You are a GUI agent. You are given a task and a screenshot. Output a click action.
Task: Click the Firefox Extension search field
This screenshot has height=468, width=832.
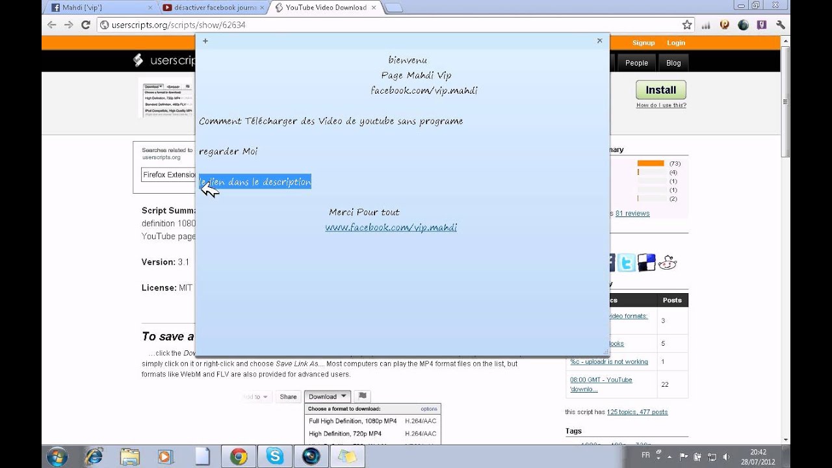pyautogui.click(x=168, y=175)
